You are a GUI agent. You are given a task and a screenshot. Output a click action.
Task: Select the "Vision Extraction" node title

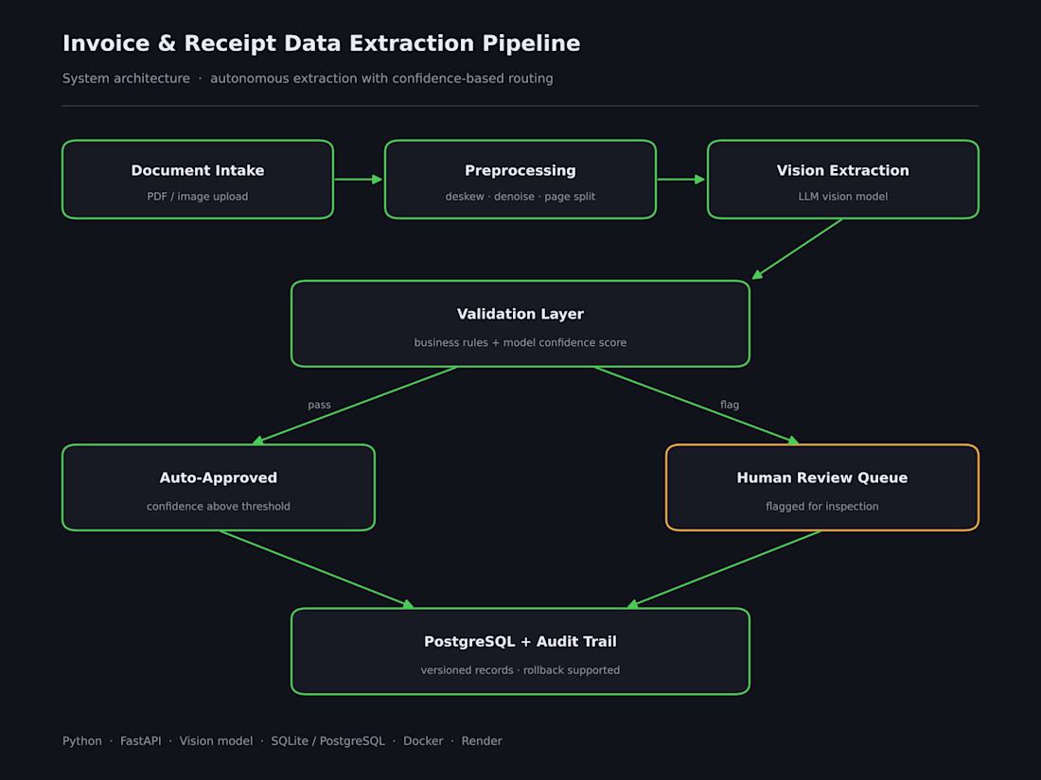(843, 170)
